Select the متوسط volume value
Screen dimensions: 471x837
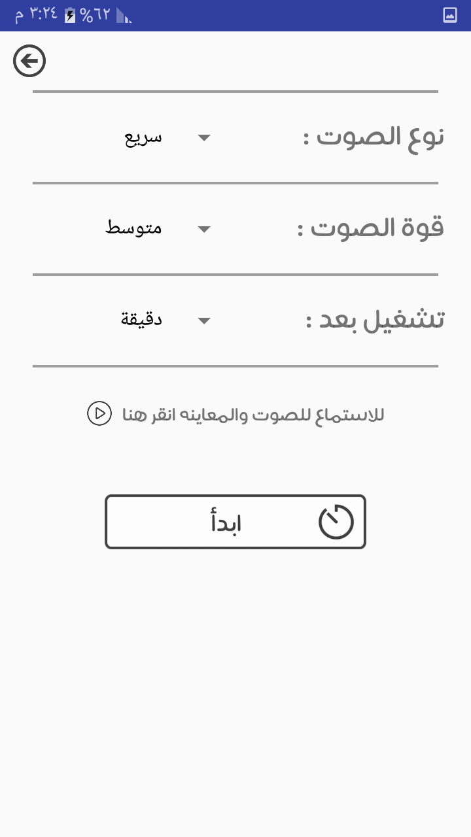[134, 228]
